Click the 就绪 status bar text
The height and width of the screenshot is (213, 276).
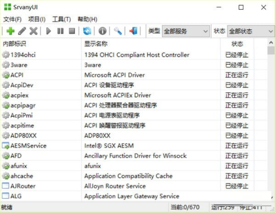click(x=7, y=207)
